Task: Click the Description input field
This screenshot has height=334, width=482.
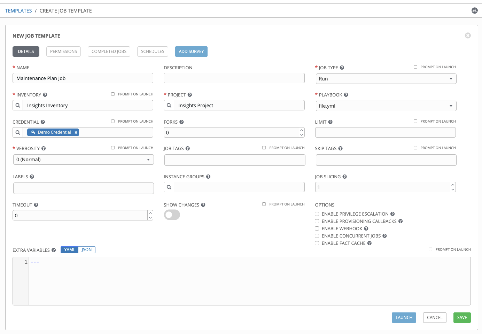Action: pos(234,78)
